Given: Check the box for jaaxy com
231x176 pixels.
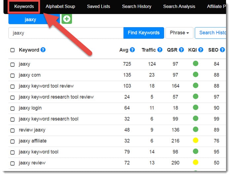Looking at the screenshot, I should pyautogui.click(x=13, y=76).
